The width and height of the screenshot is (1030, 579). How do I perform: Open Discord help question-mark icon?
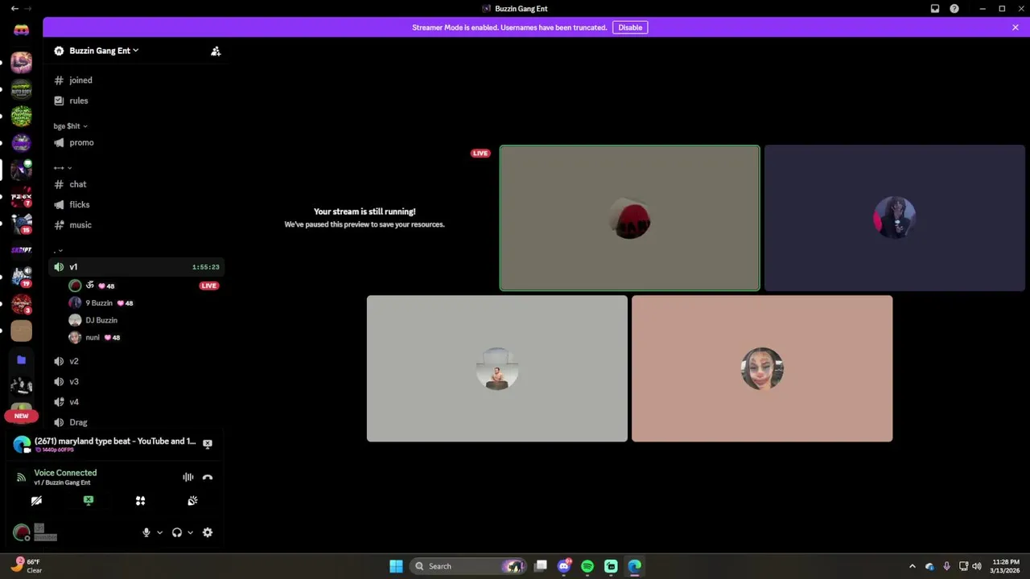pos(954,9)
